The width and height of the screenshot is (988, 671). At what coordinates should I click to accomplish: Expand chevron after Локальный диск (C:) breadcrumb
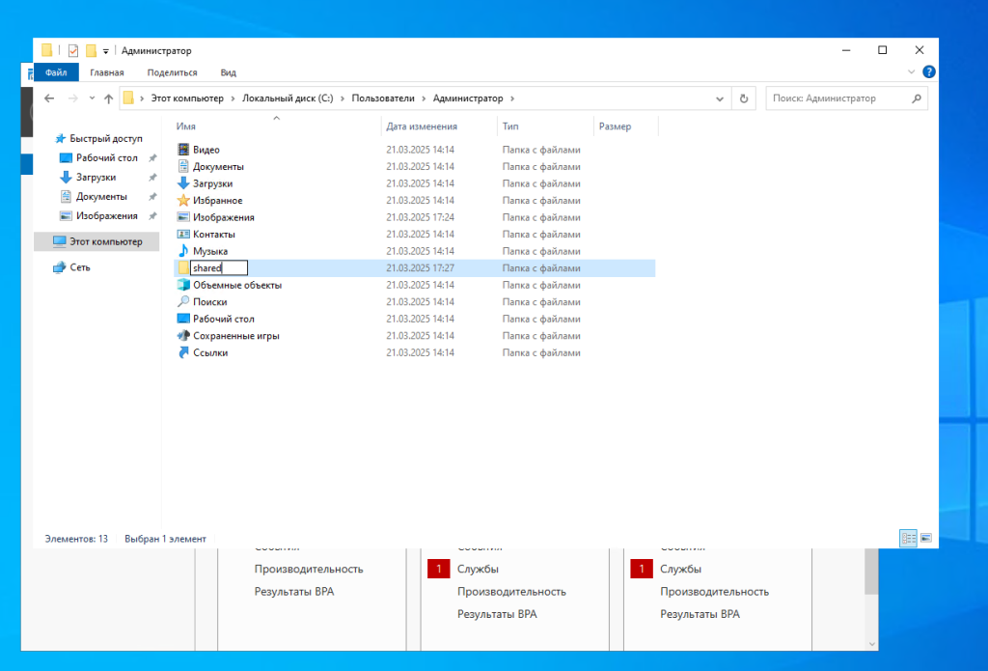pos(343,98)
